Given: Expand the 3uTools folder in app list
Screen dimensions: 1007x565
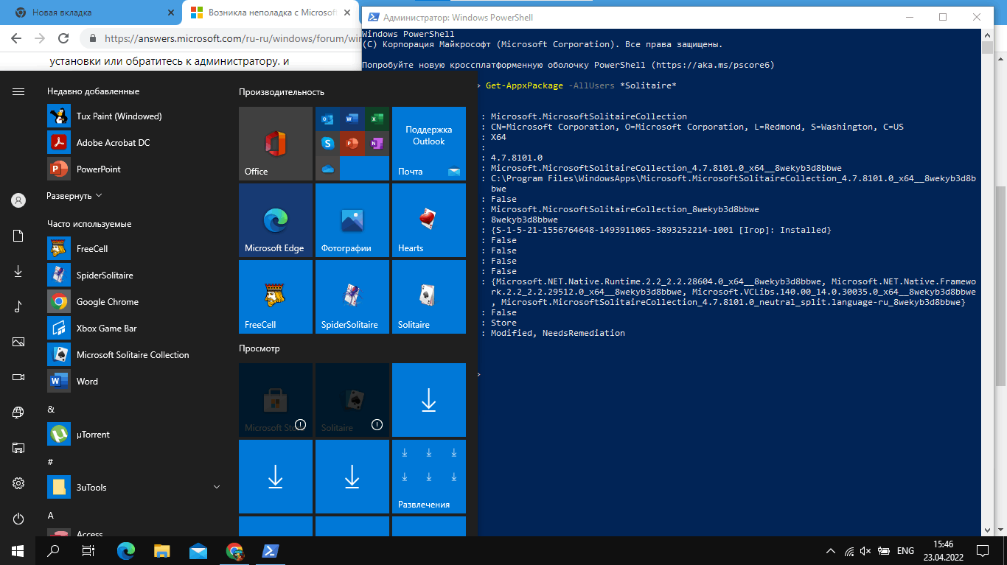Looking at the screenshot, I should (133, 488).
